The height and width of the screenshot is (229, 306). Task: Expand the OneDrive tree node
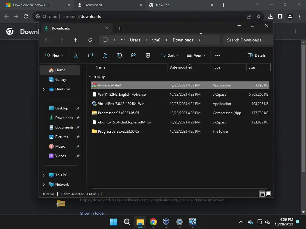44,89
